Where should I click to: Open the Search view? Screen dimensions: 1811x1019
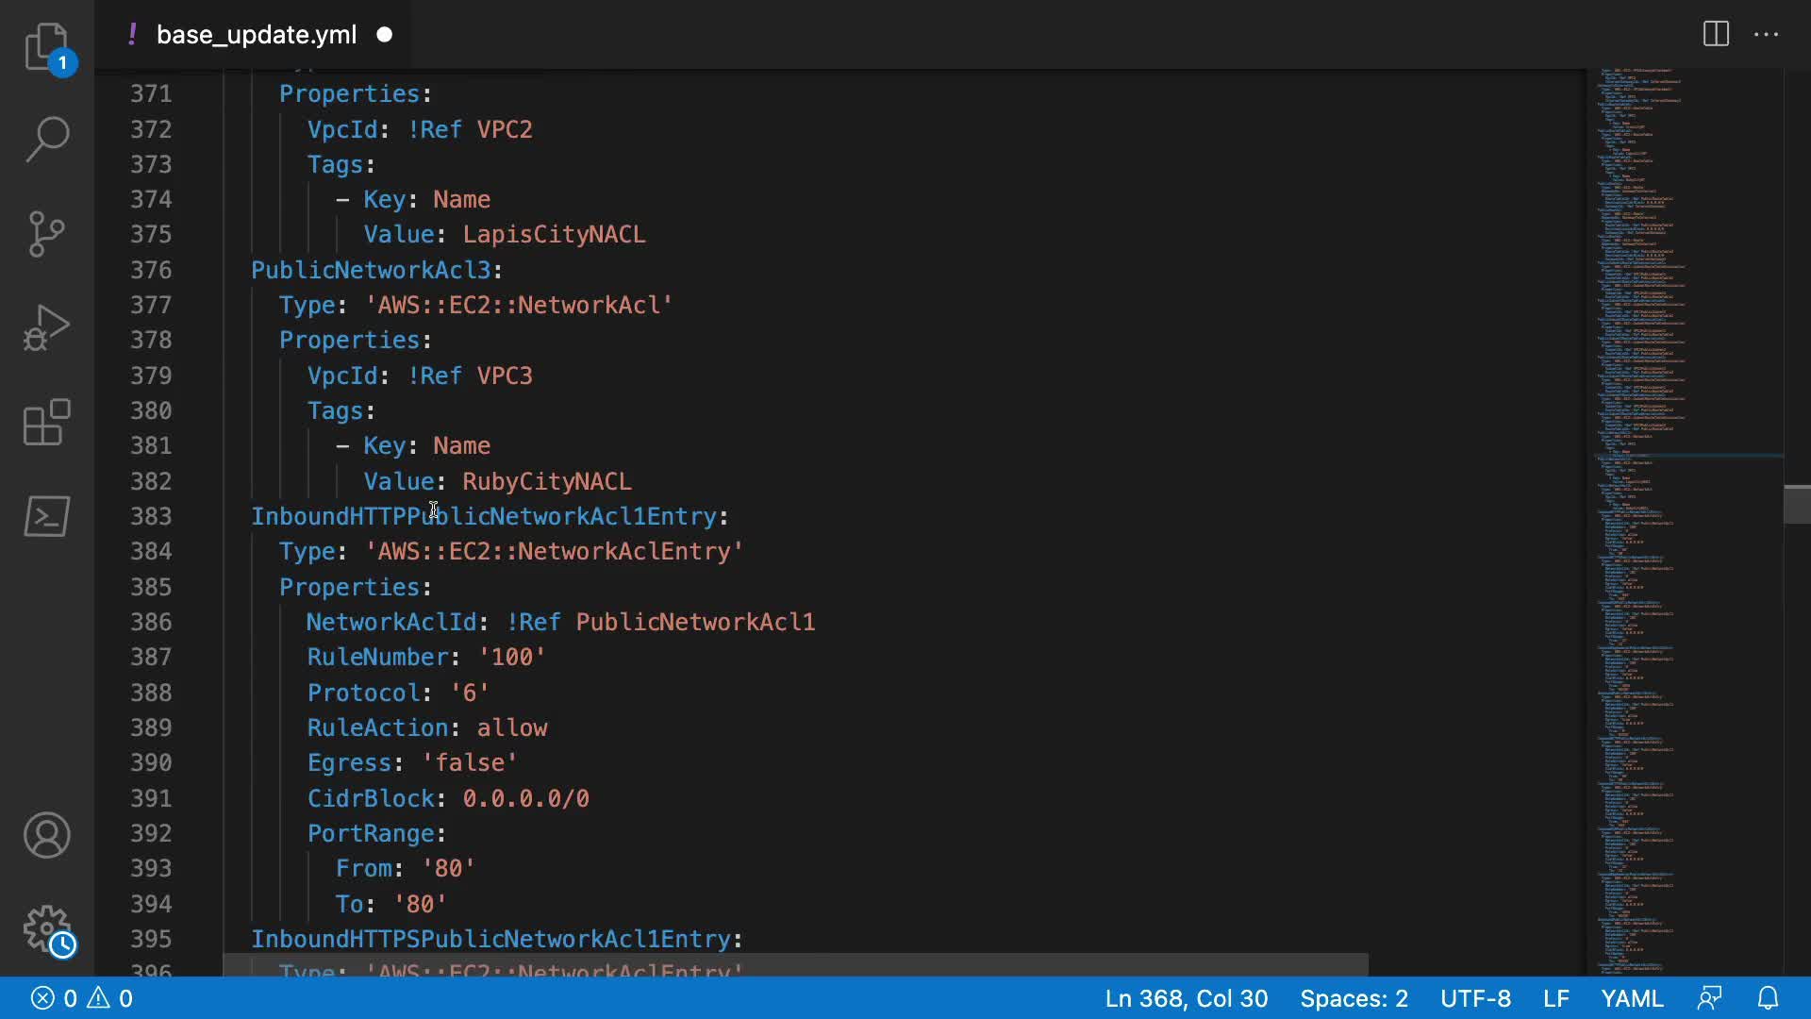pyautogui.click(x=46, y=140)
